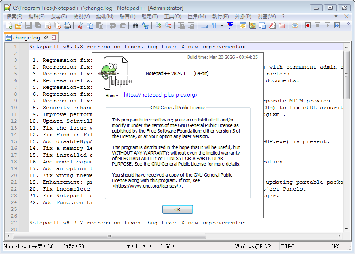Stop macro recording square button

[318, 25]
